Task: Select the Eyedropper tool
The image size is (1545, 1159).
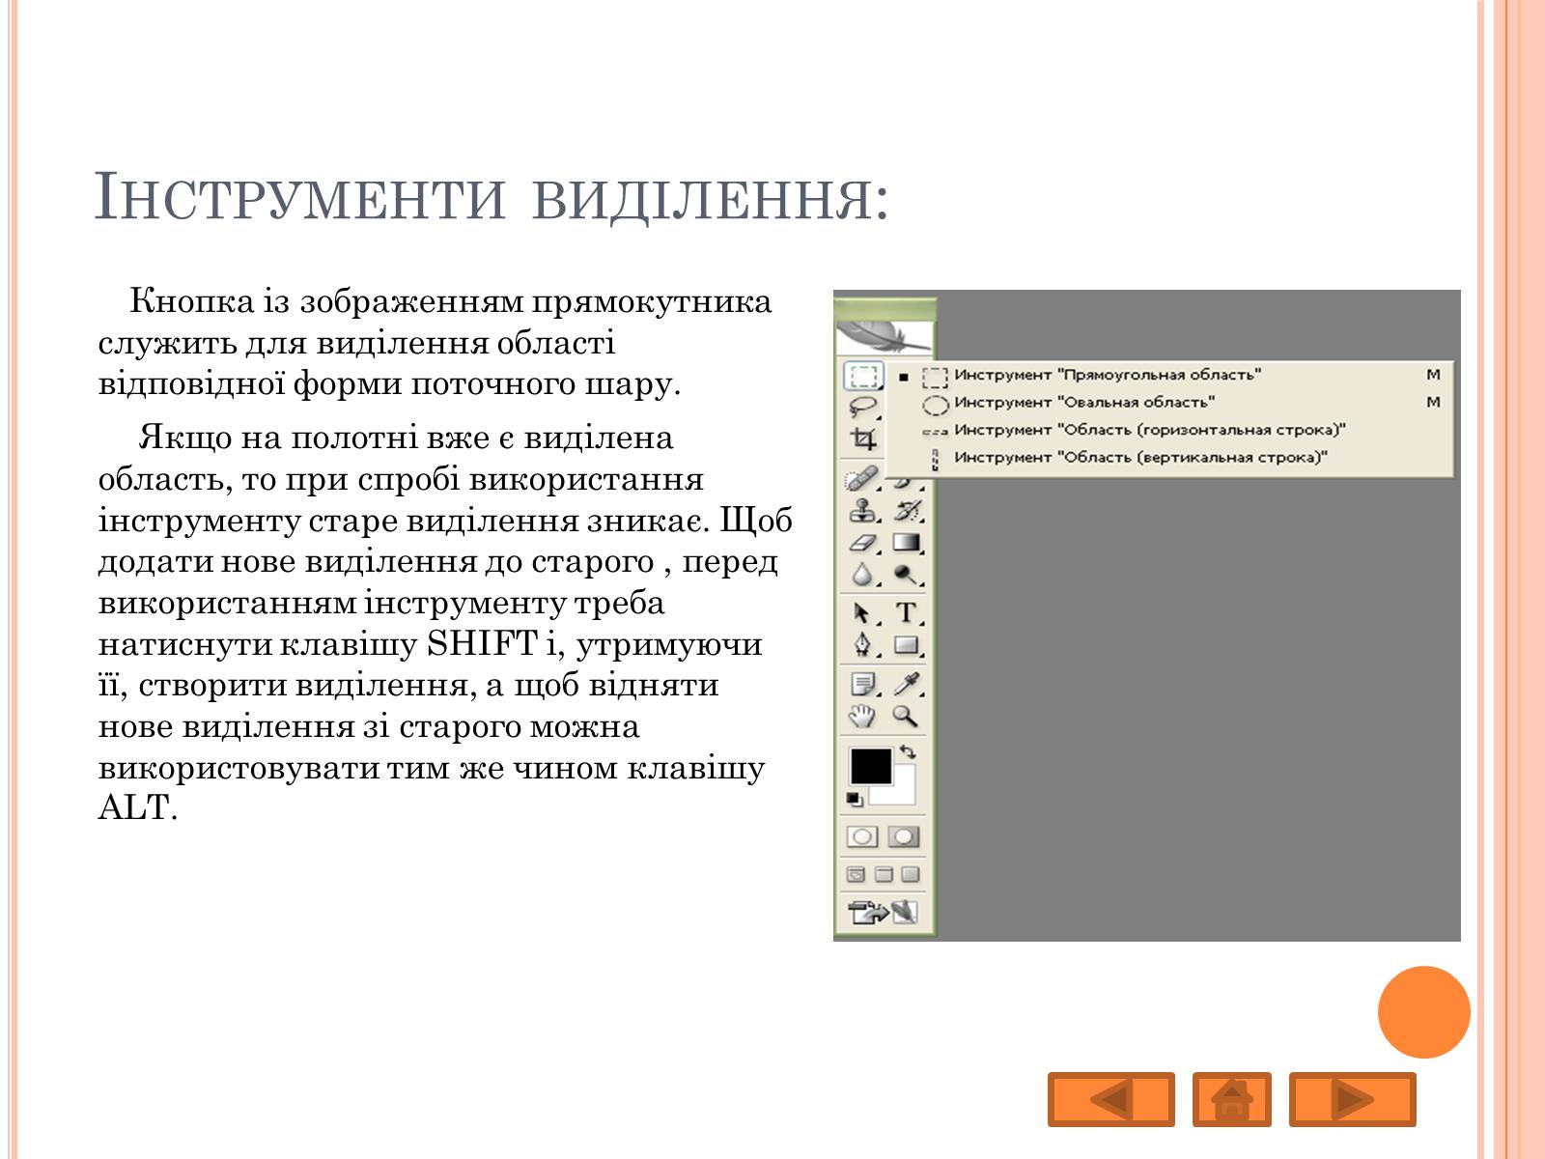Action: 907,685
